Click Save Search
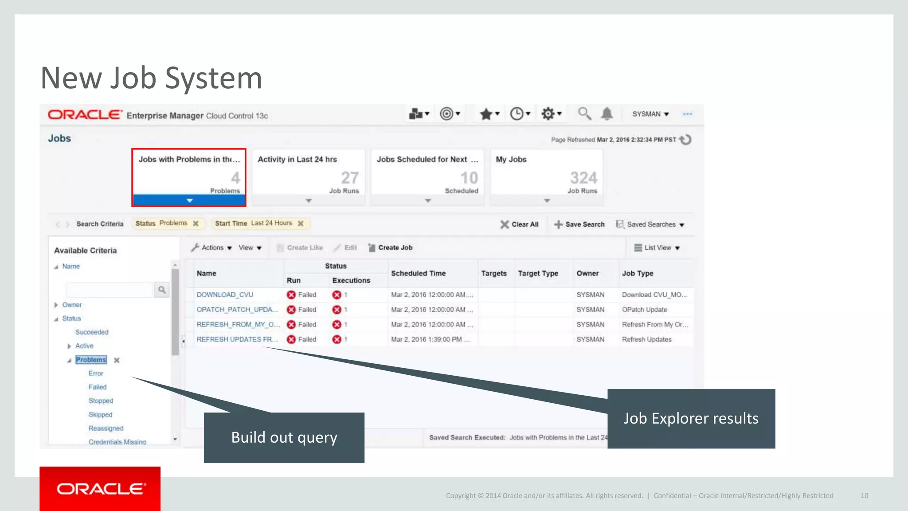This screenshot has height=511, width=908. [579, 224]
